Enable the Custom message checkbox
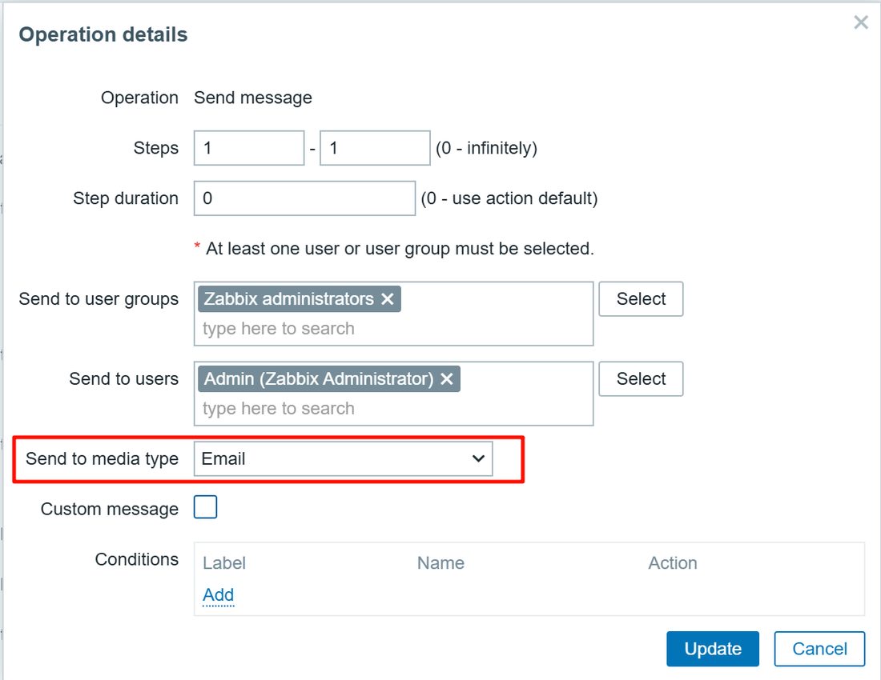The image size is (881, 680). tap(205, 507)
